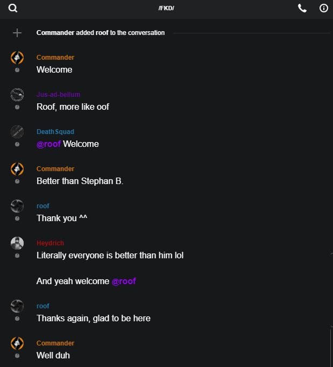The width and height of the screenshot is (333, 367).
Task: Open conversation info icon
Action: (x=324, y=8)
